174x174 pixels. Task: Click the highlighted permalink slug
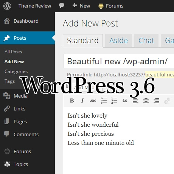pyautogui.click(x=160, y=75)
